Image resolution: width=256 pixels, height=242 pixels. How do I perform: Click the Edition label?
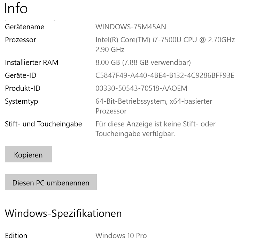(x=16, y=236)
